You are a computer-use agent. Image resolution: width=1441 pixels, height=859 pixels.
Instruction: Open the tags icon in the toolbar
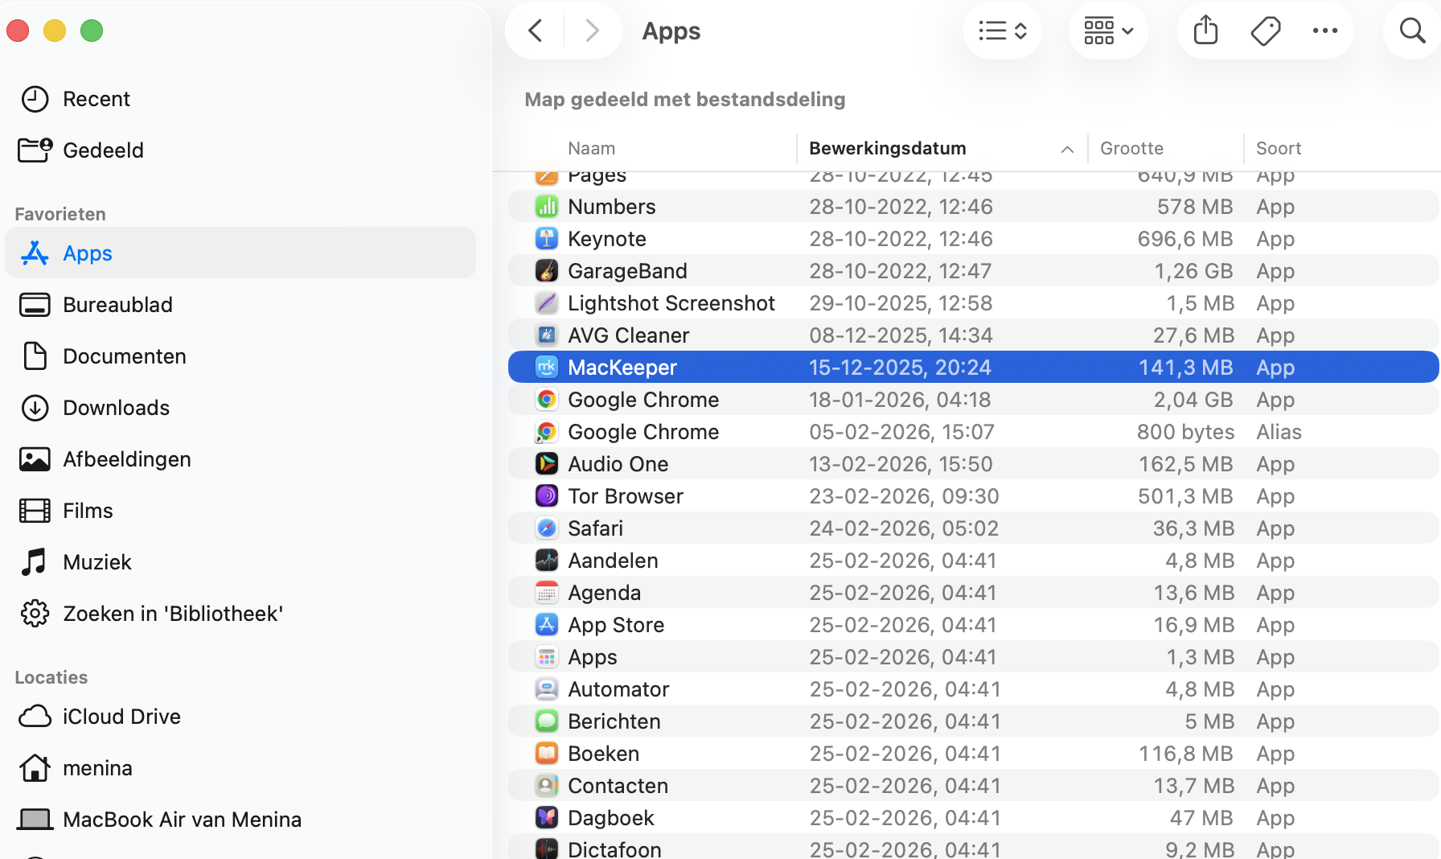[x=1265, y=31]
